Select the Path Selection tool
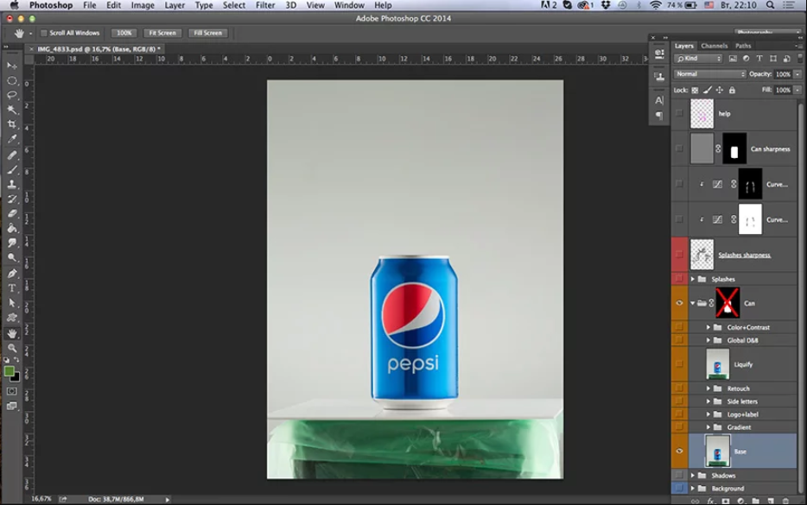This screenshot has height=505, width=807. (x=12, y=303)
